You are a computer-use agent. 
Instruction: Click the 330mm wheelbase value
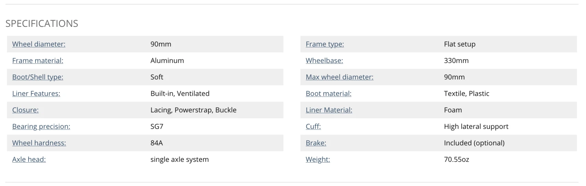coord(456,61)
